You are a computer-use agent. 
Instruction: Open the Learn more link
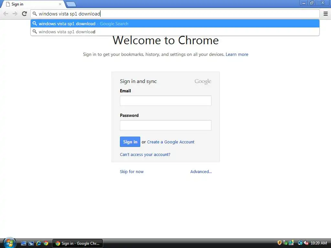(x=237, y=54)
